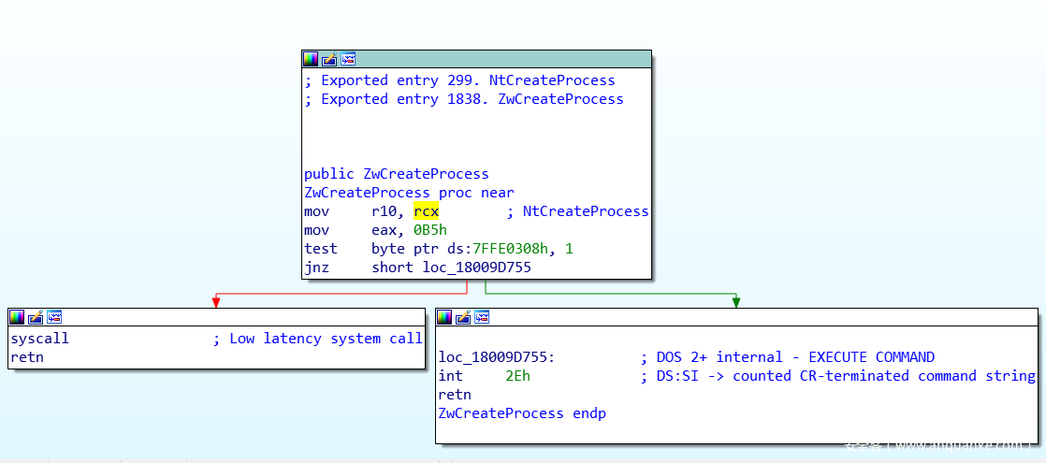Click the pencil edit icon on the syscall block
The image size is (1046, 463).
tap(36, 317)
